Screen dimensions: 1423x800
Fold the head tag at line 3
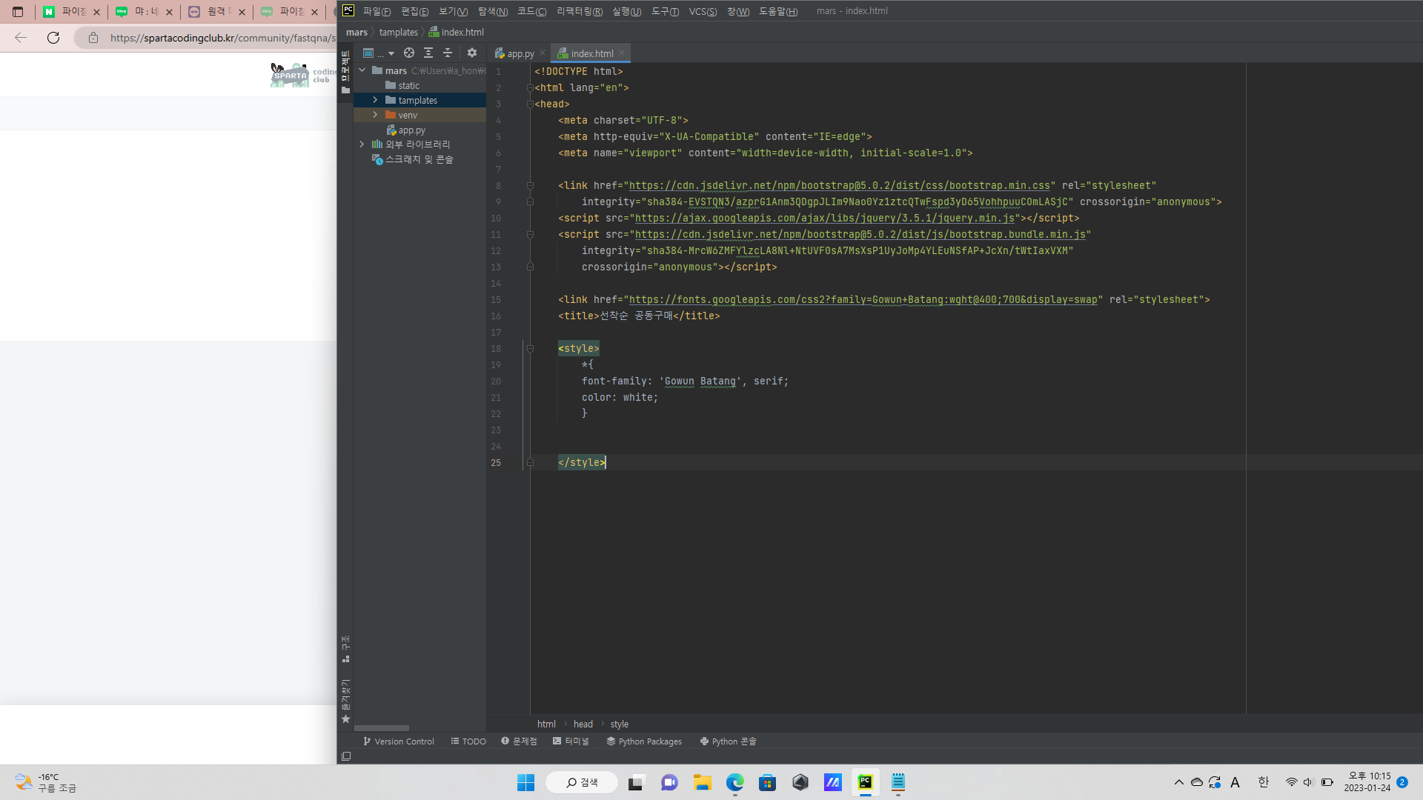tap(530, 104)
